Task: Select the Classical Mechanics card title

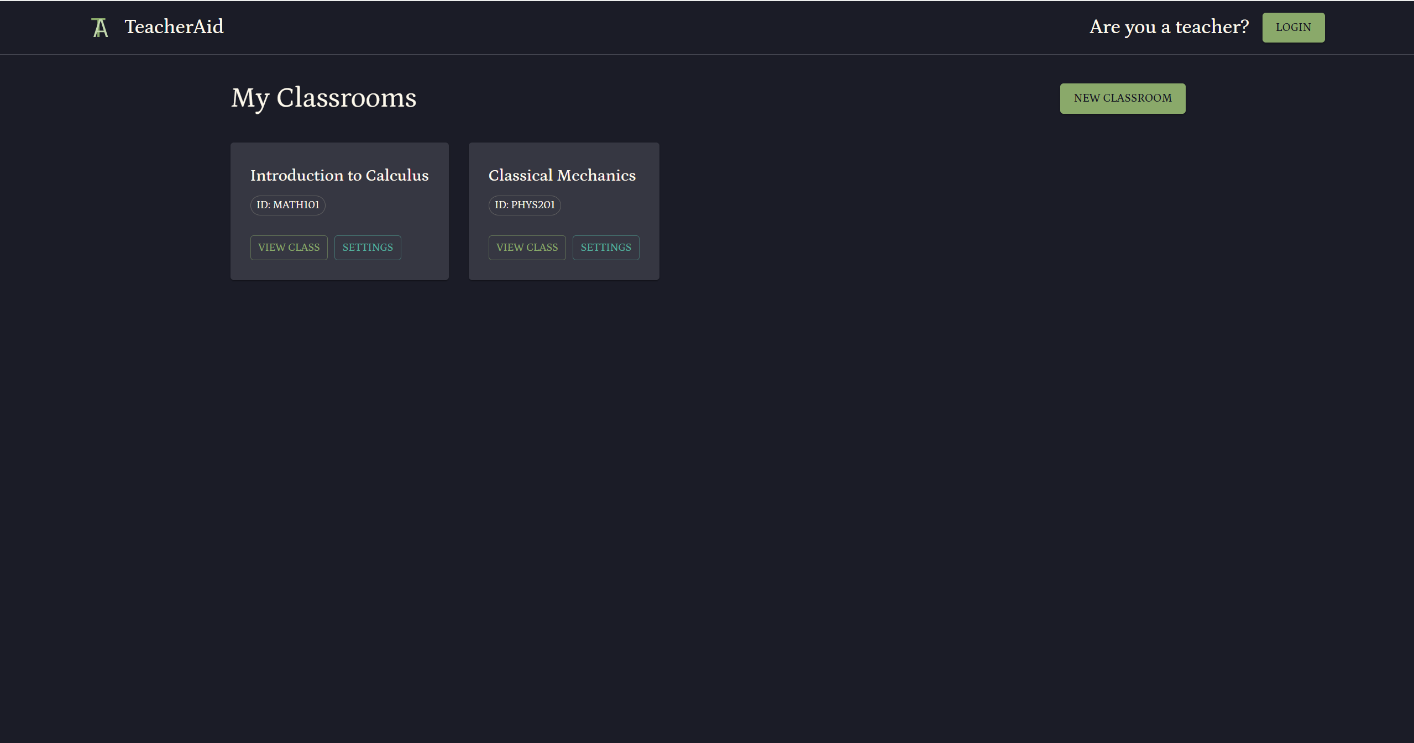Action: tap(562, 175)
